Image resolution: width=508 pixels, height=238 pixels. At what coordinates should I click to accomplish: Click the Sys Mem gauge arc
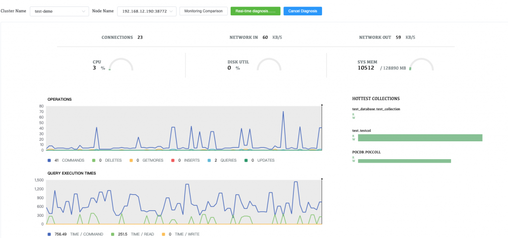tap(421, 64)
